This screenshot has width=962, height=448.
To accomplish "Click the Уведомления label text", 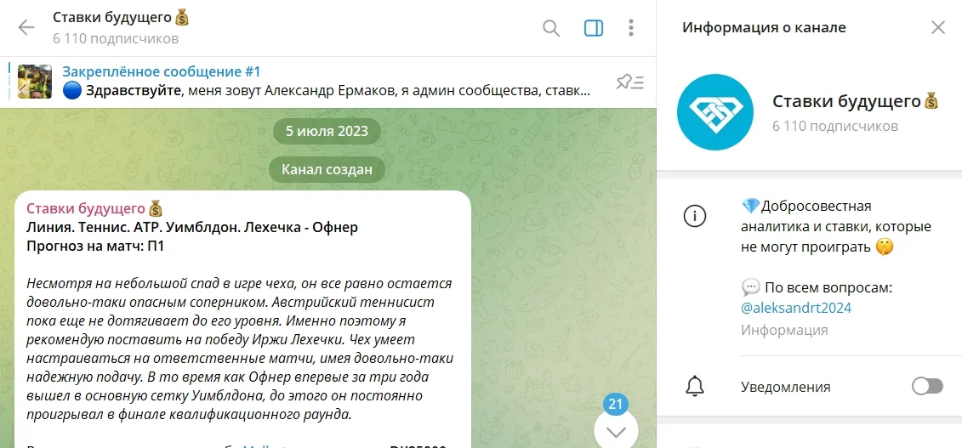I will tap(786, 387).
